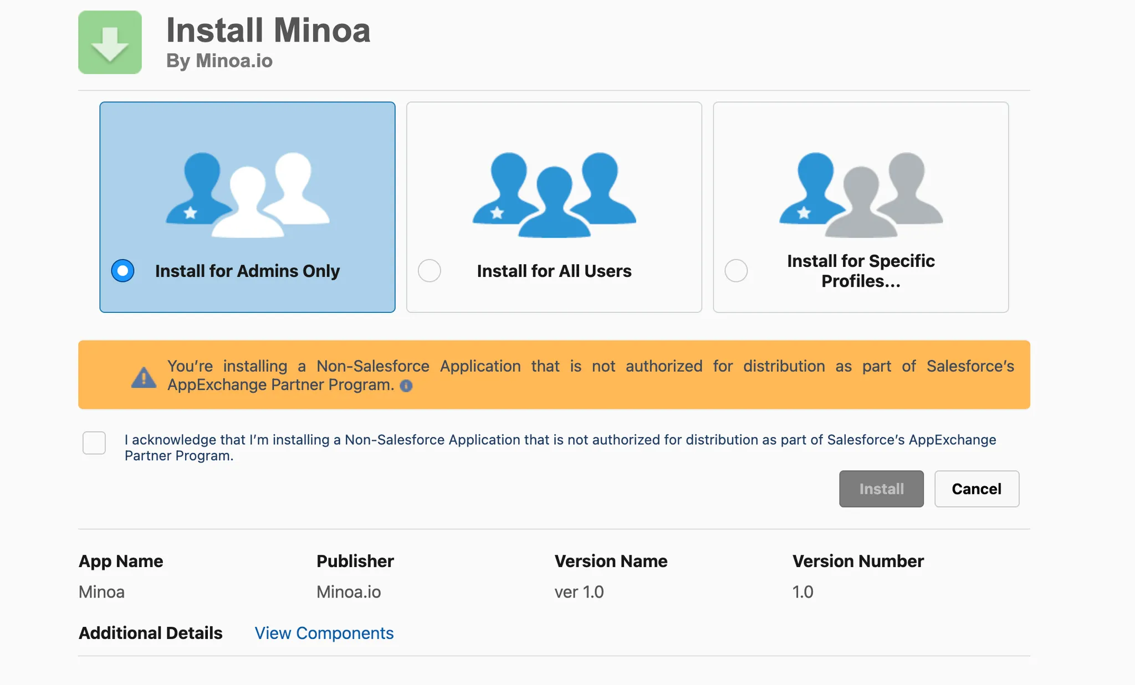Click the warning triangle icon in banner
1135x685 pixels.
click(x=144, y=378)
